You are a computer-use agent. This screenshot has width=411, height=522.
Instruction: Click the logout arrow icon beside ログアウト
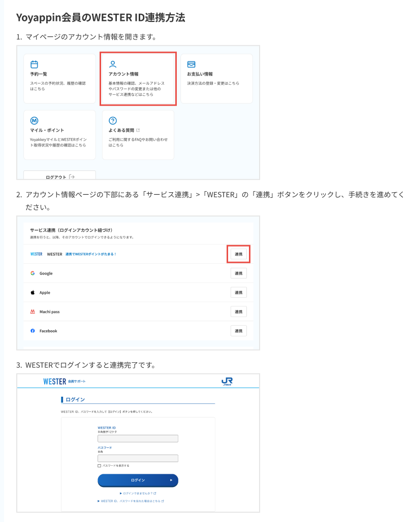tap(72, 177)
